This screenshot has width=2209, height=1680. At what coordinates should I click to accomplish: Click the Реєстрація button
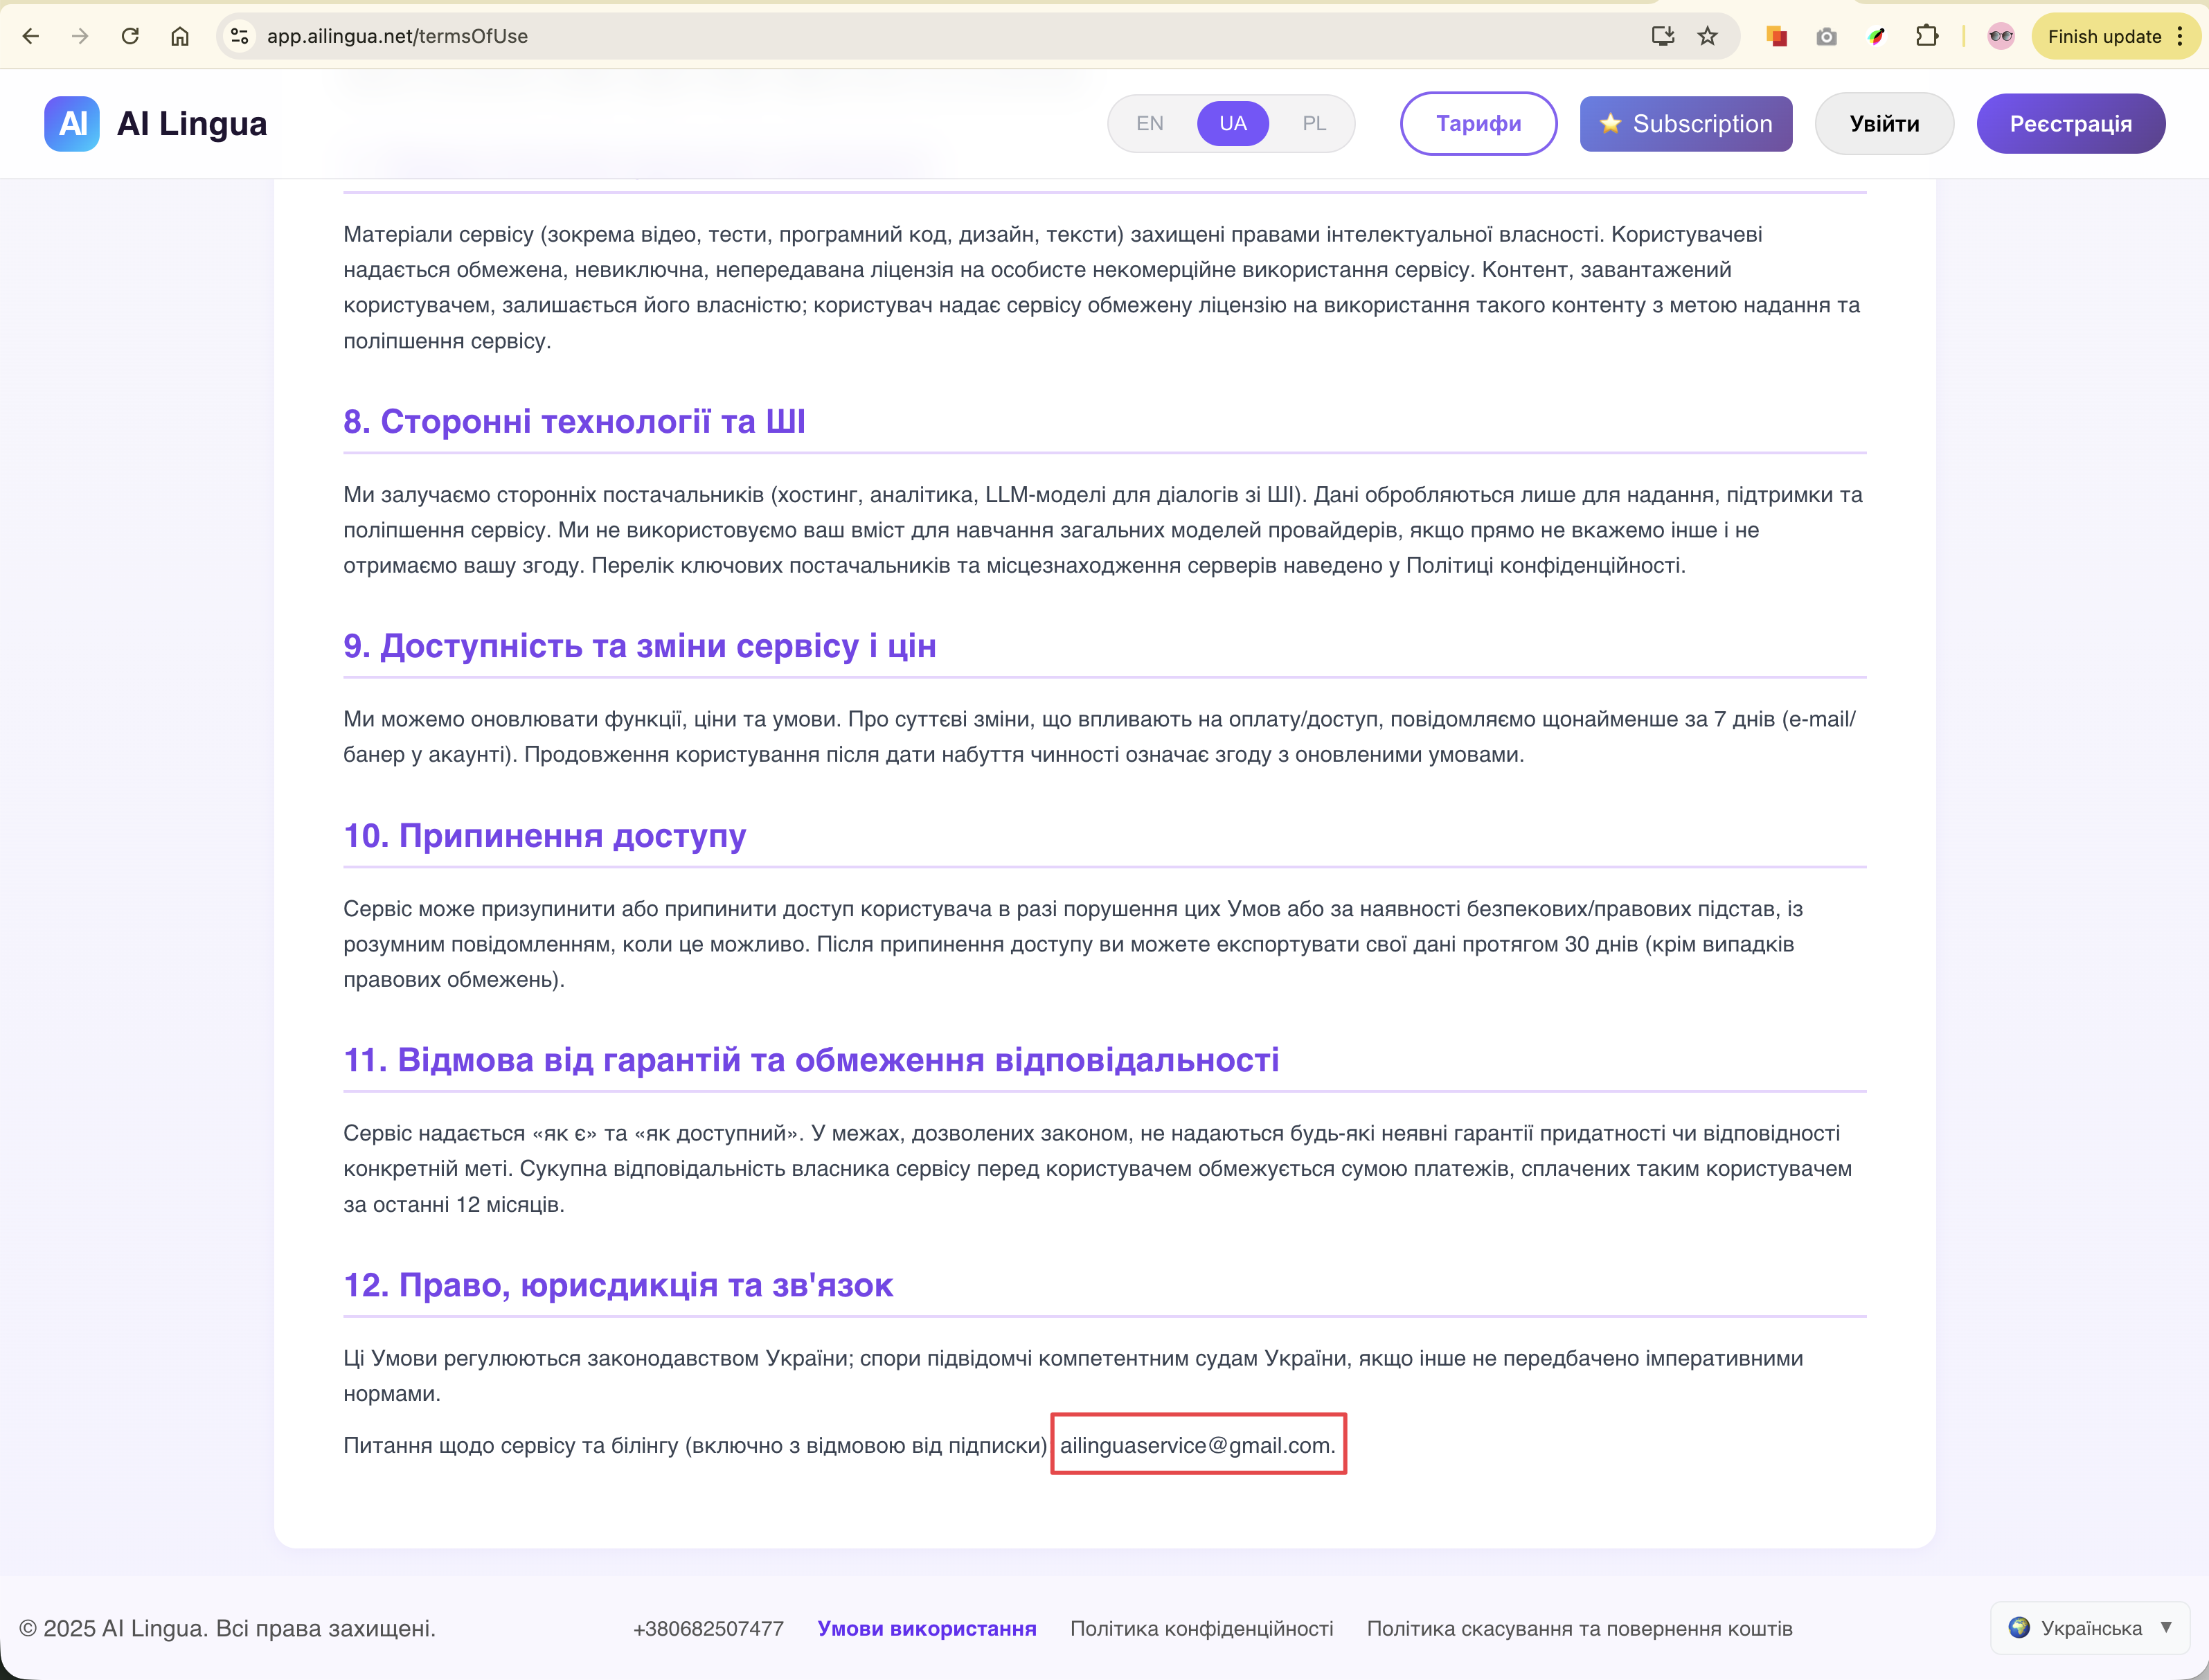point(2070,123)
